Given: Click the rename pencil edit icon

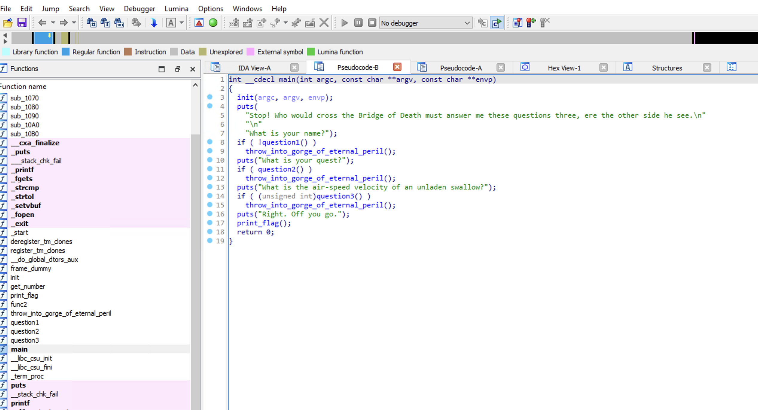Looking at the screenshot, I should click(x=310, y=23).
